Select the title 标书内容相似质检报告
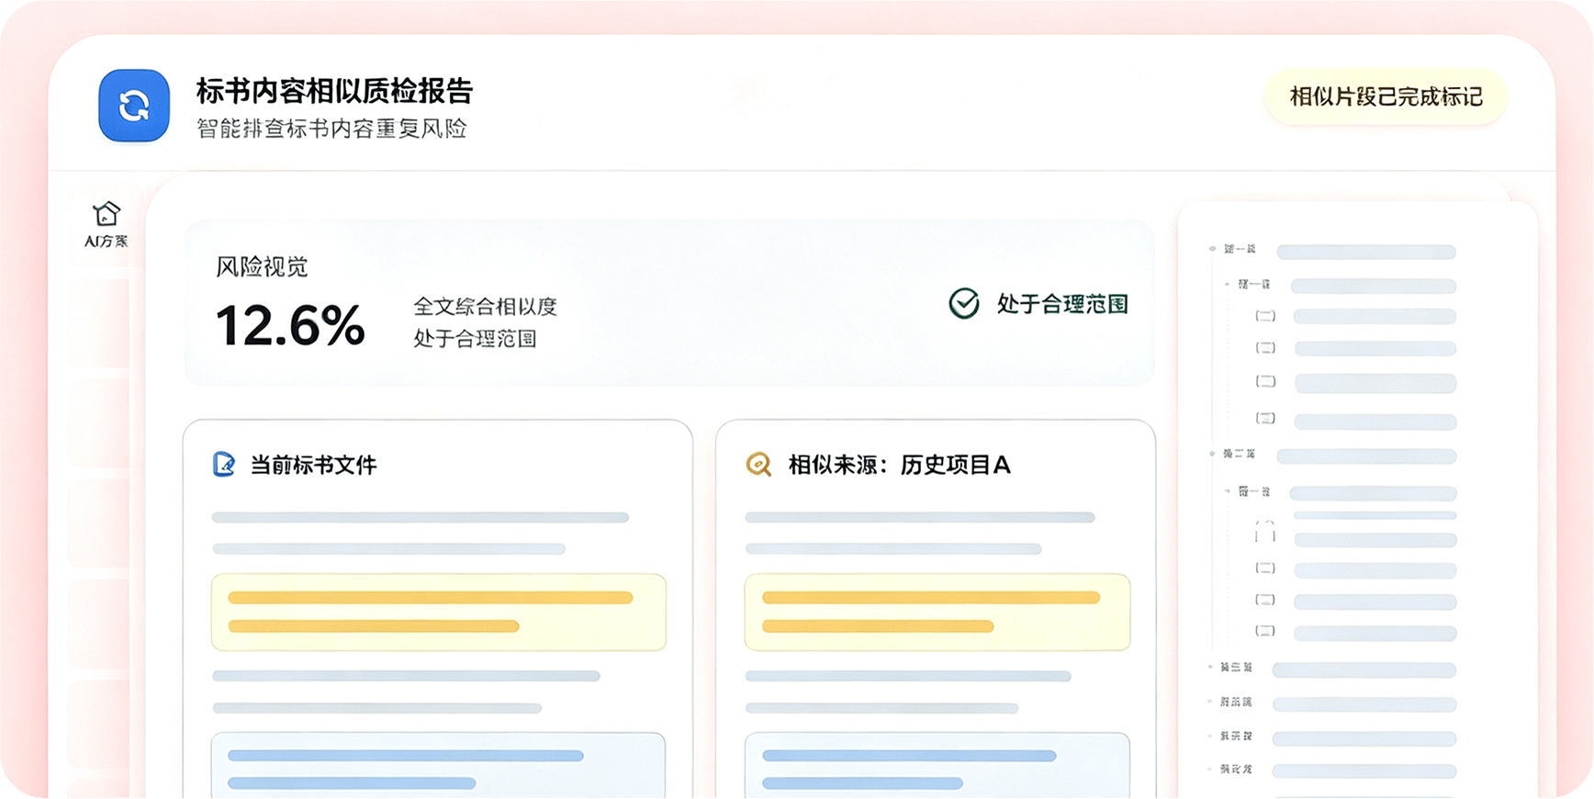 334,90
